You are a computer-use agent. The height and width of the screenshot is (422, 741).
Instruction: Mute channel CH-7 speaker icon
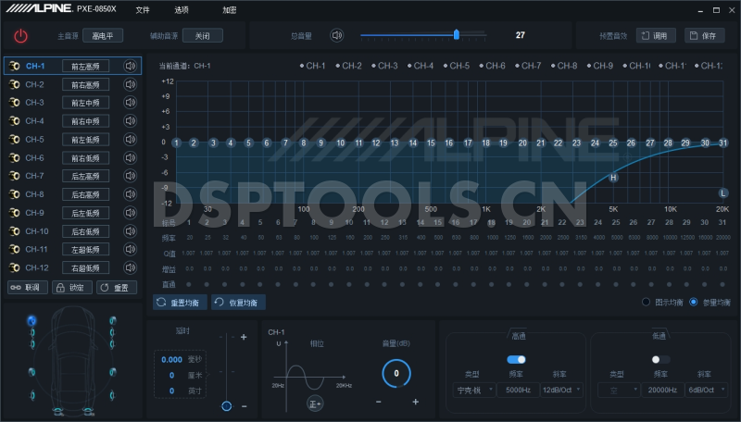coord(130,176)
